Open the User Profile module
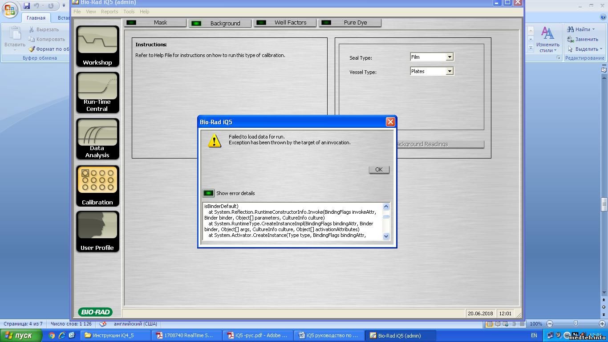The width and height of the screenshot is (608, 342). point(97,232)
